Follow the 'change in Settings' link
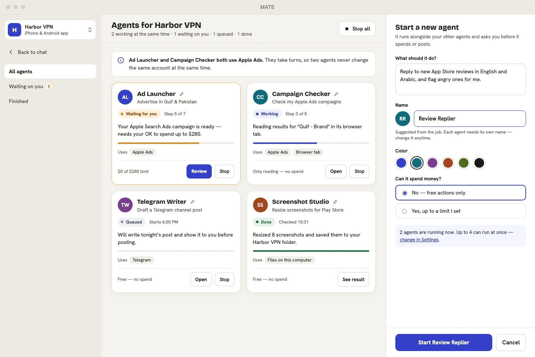Image resolution: width=535 pixels, height=357 pixels. [x=419, y=240]
